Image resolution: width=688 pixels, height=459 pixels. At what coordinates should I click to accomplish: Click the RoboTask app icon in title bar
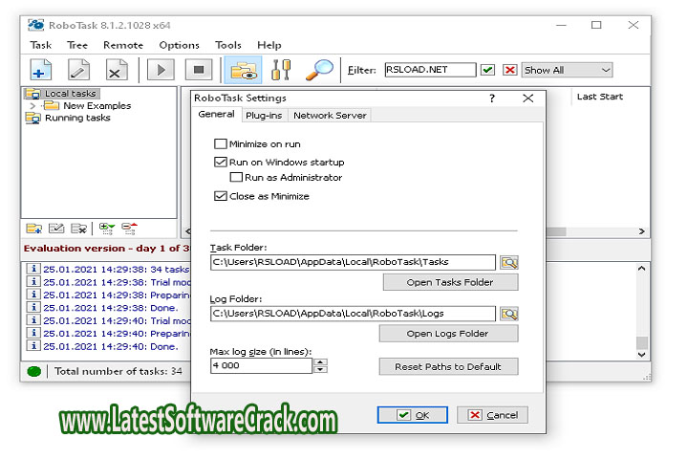(36, 25)
